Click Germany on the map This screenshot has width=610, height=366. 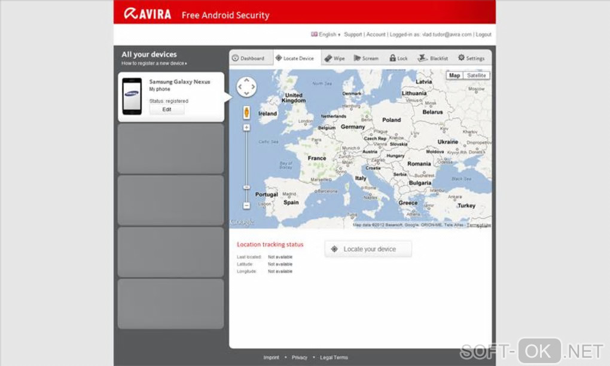(x=353, y=127)
